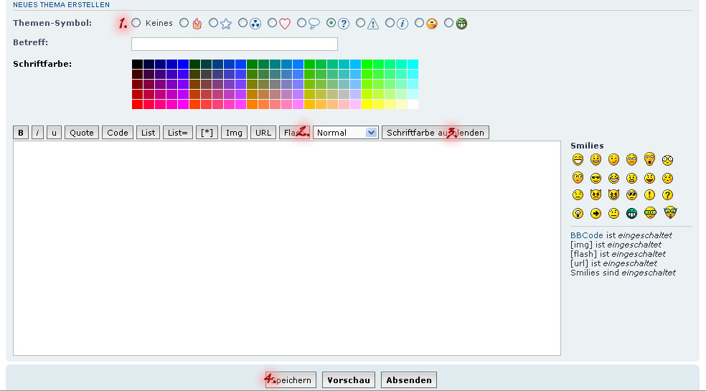Choose the star topic symbol radio
Screen dimensions: 706x391
[x=214, y=23]
